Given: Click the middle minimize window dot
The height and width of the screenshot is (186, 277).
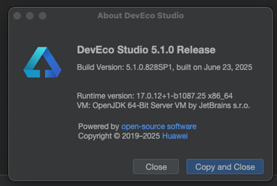Looking at the screenshot, I should click(x=30, y=16).
